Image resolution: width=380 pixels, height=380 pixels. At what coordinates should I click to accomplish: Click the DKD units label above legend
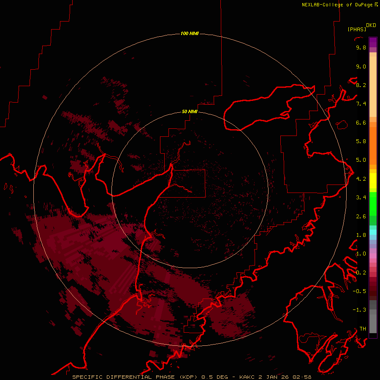[x=371, y=25]
